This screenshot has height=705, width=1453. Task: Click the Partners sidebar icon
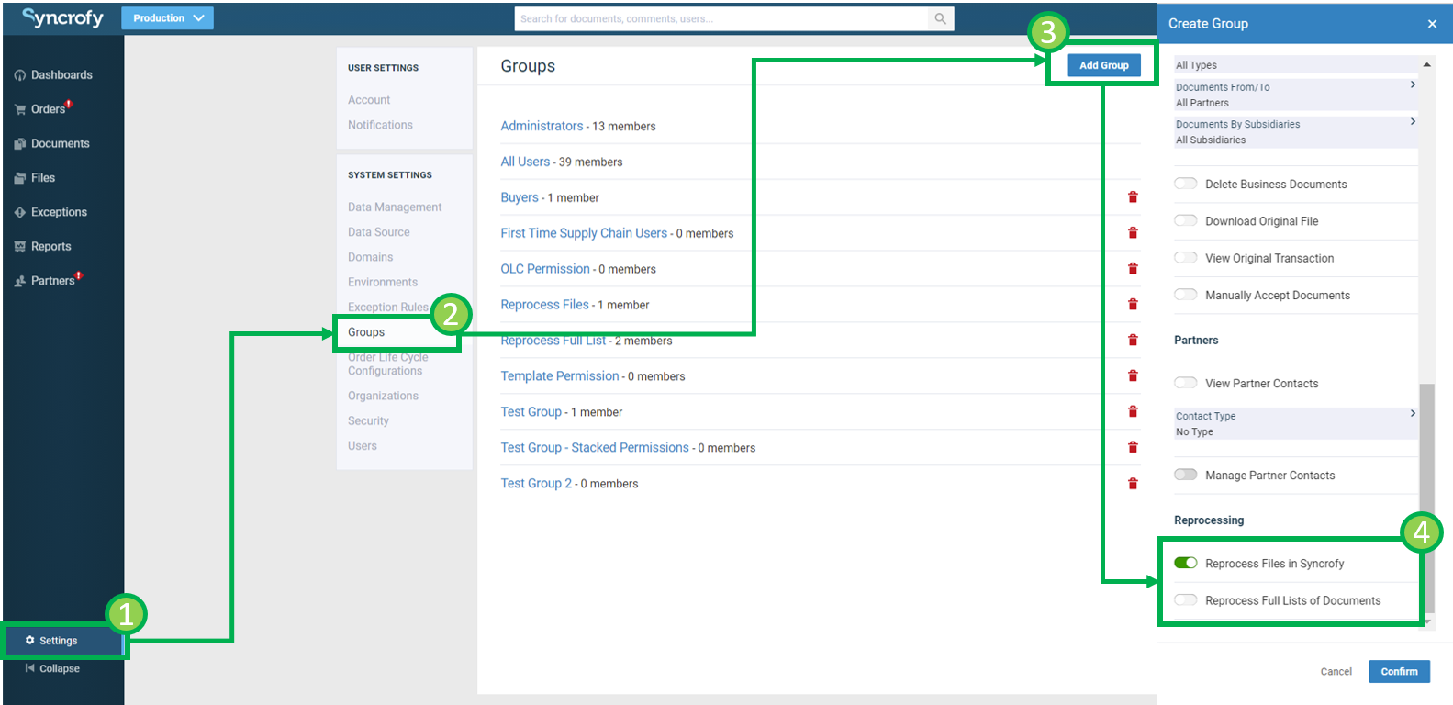(20, 281)
